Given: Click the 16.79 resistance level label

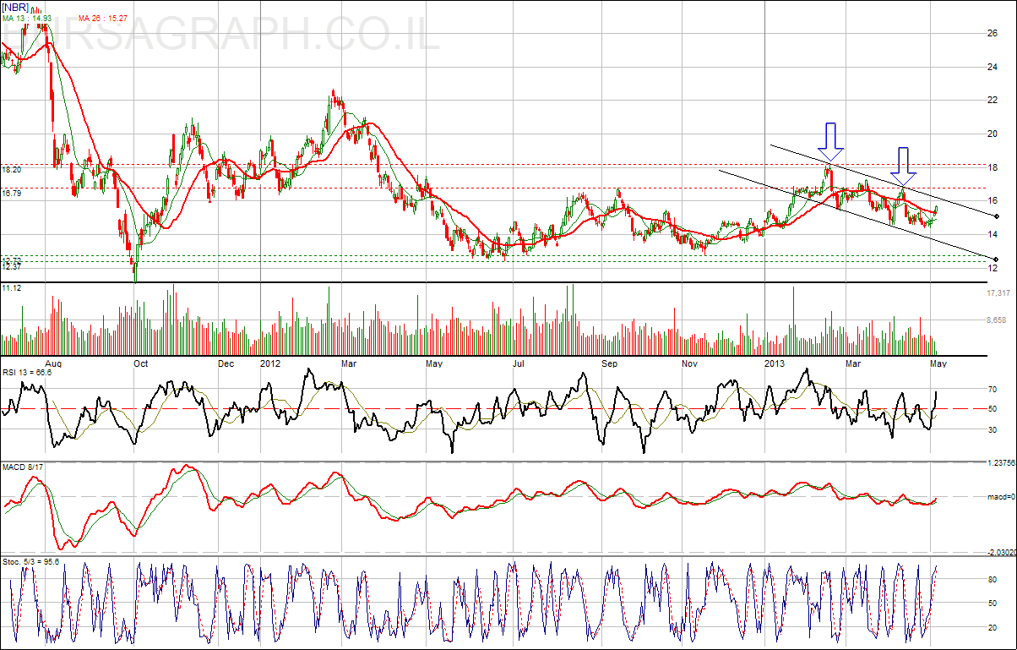Looking at the screenshot, I should [x=12, y=194].
